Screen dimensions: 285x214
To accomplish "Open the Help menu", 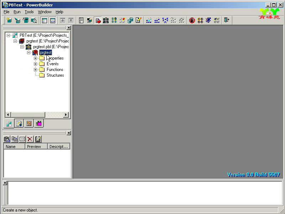I will pyautogui.click(x=59, y=12).
